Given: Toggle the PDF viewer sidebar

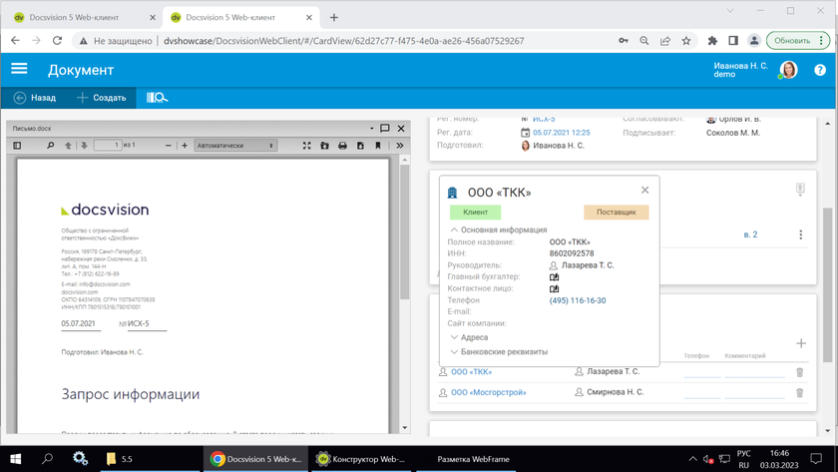Looking at the screenshot, I should tap(17, 146).
